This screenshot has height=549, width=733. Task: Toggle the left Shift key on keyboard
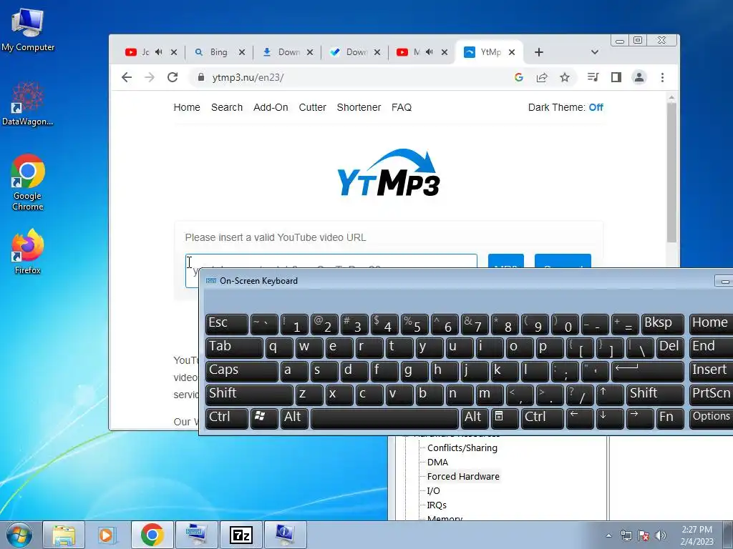point(248,395)
